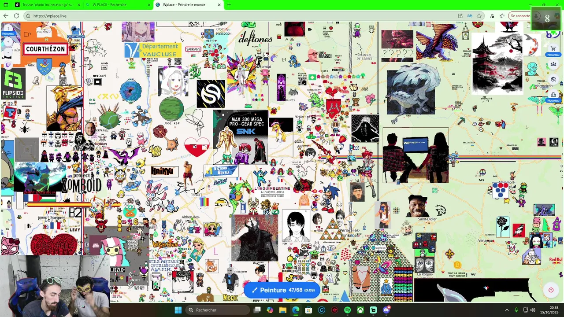Open Microsoft Store from the taskbar
The image size is (564, 317).
tap(308, 310)
